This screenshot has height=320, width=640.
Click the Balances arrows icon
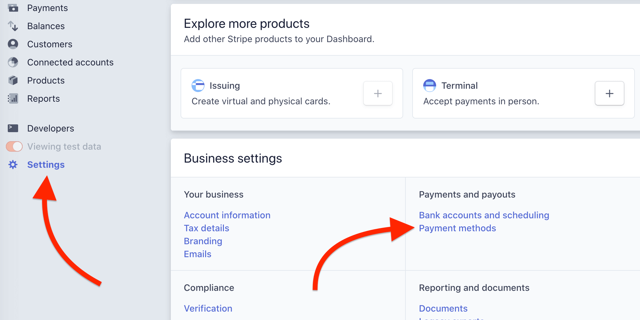[x=13, y=26]
